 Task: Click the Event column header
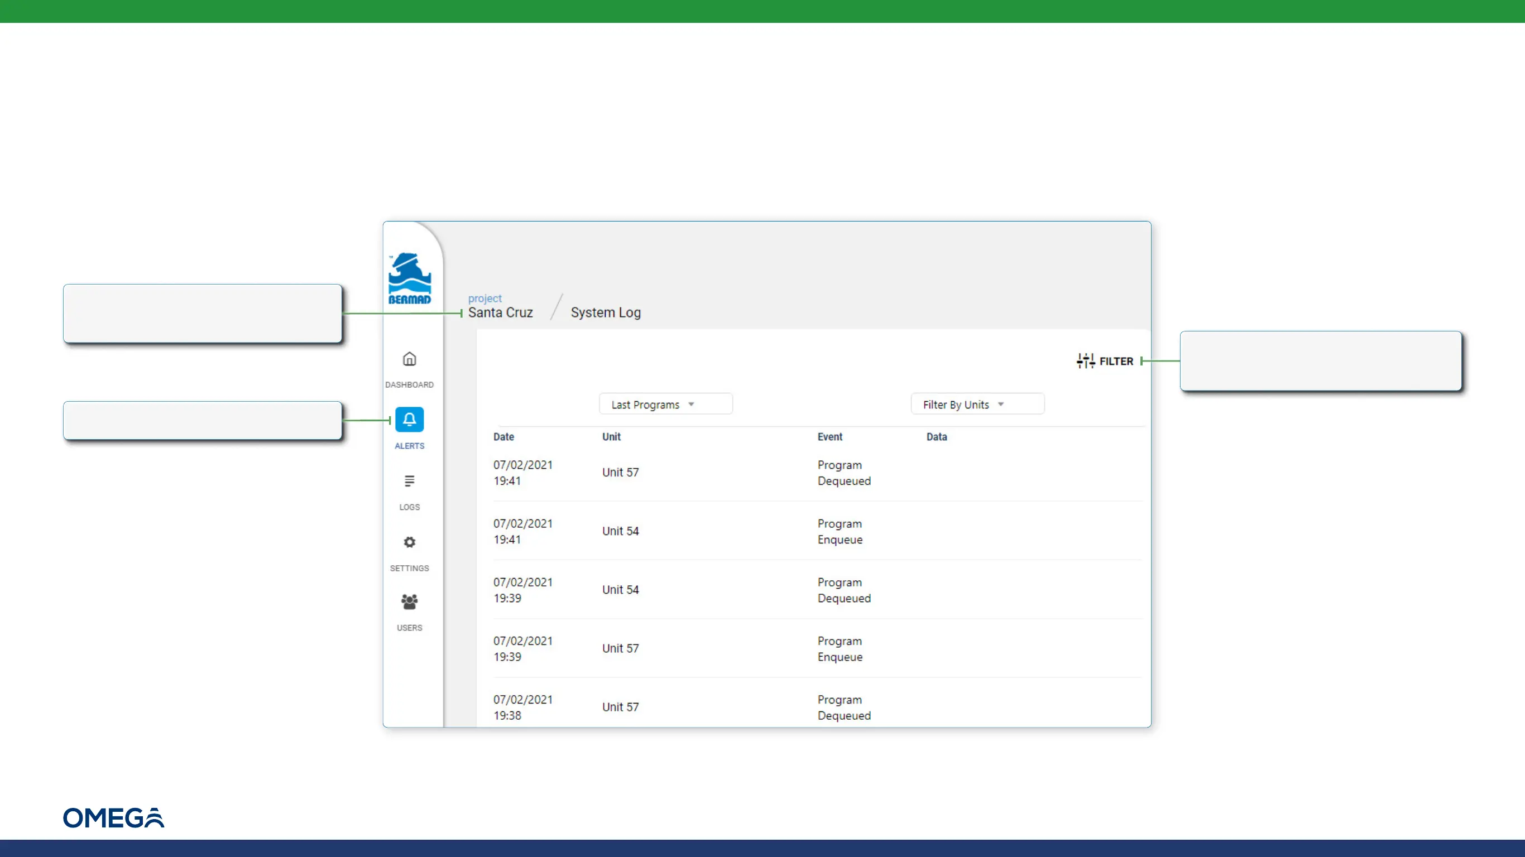829,437
